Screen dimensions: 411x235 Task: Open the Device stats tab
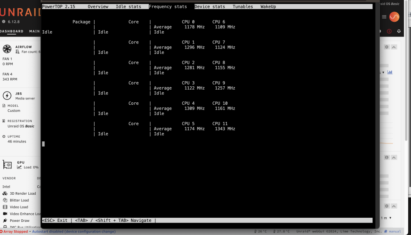pyautogui.click(x=210, y=7)
